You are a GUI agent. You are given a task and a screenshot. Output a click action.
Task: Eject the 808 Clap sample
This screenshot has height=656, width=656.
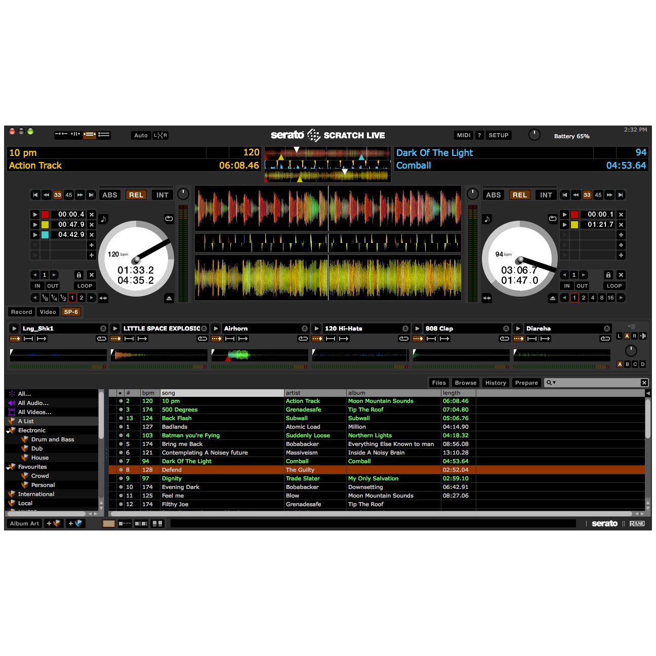tap(506, 329)
